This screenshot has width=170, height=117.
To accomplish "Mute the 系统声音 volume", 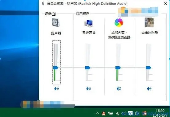I will [x=88, y=89].
